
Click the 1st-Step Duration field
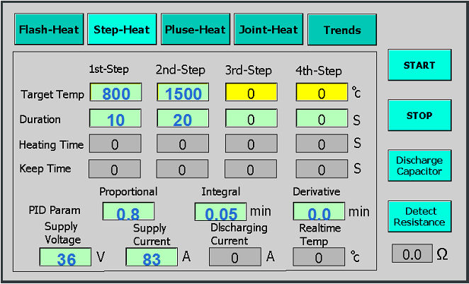[x=115, y=119]
